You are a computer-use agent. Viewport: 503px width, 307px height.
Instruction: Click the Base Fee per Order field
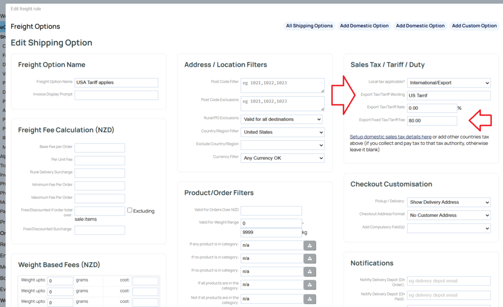pos(100,148)
